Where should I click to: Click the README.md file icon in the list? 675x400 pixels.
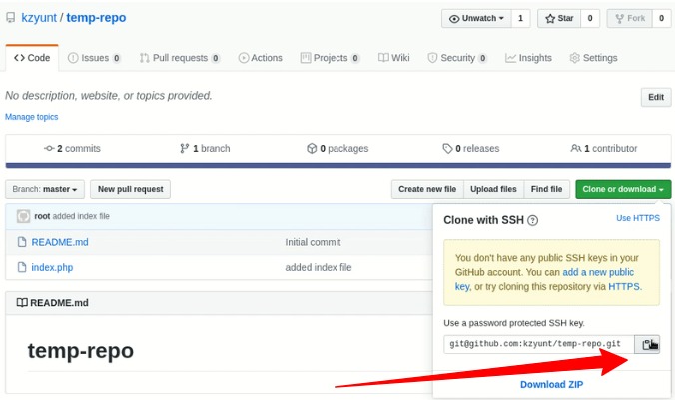(22, 242)
